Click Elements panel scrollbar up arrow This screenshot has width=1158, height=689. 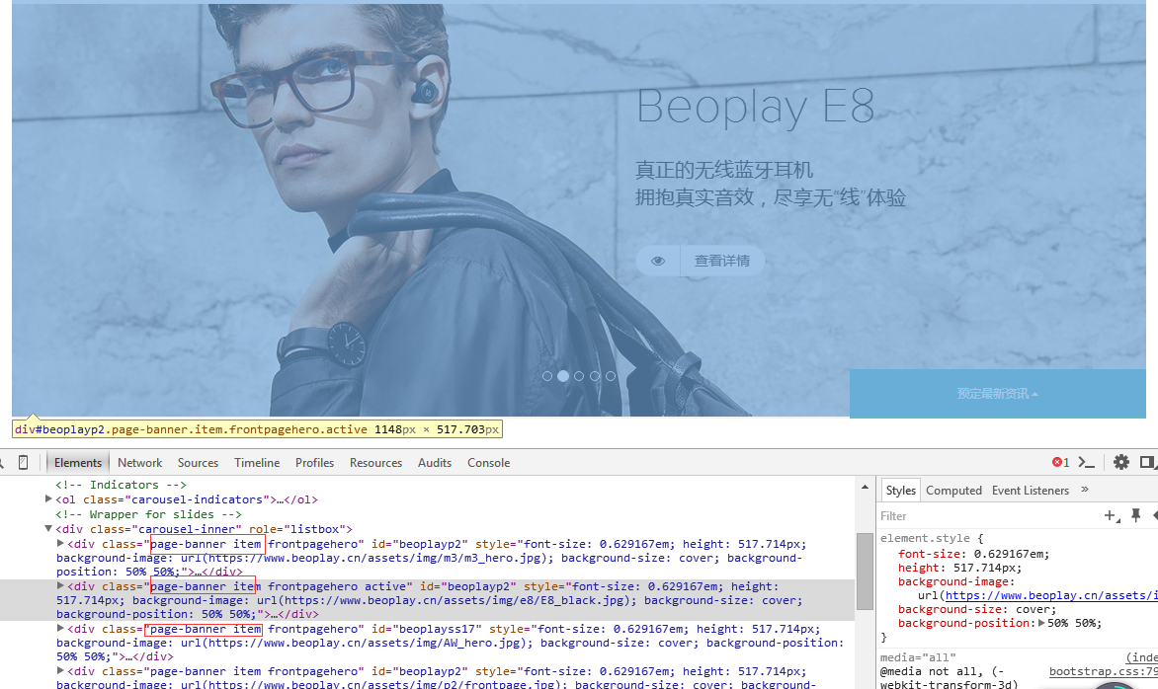[865, 487]
